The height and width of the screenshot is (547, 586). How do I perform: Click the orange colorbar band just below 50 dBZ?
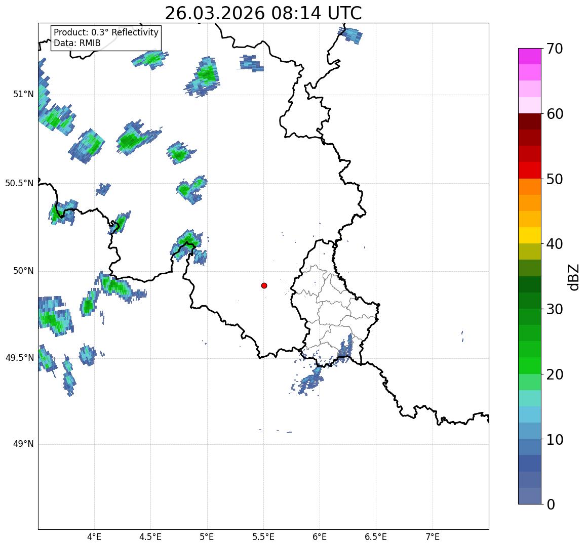coord(530,186)
